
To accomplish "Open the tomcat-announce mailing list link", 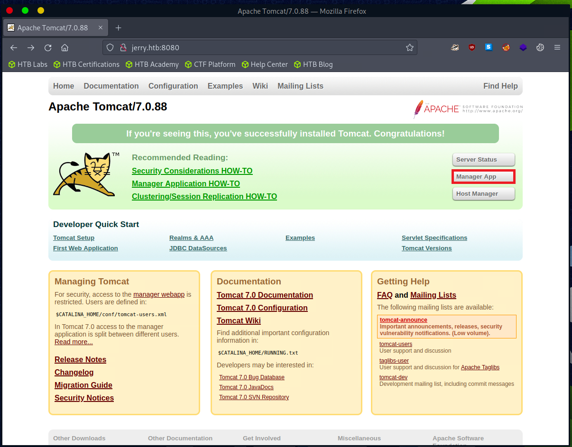I will click(x=403, y=320).
